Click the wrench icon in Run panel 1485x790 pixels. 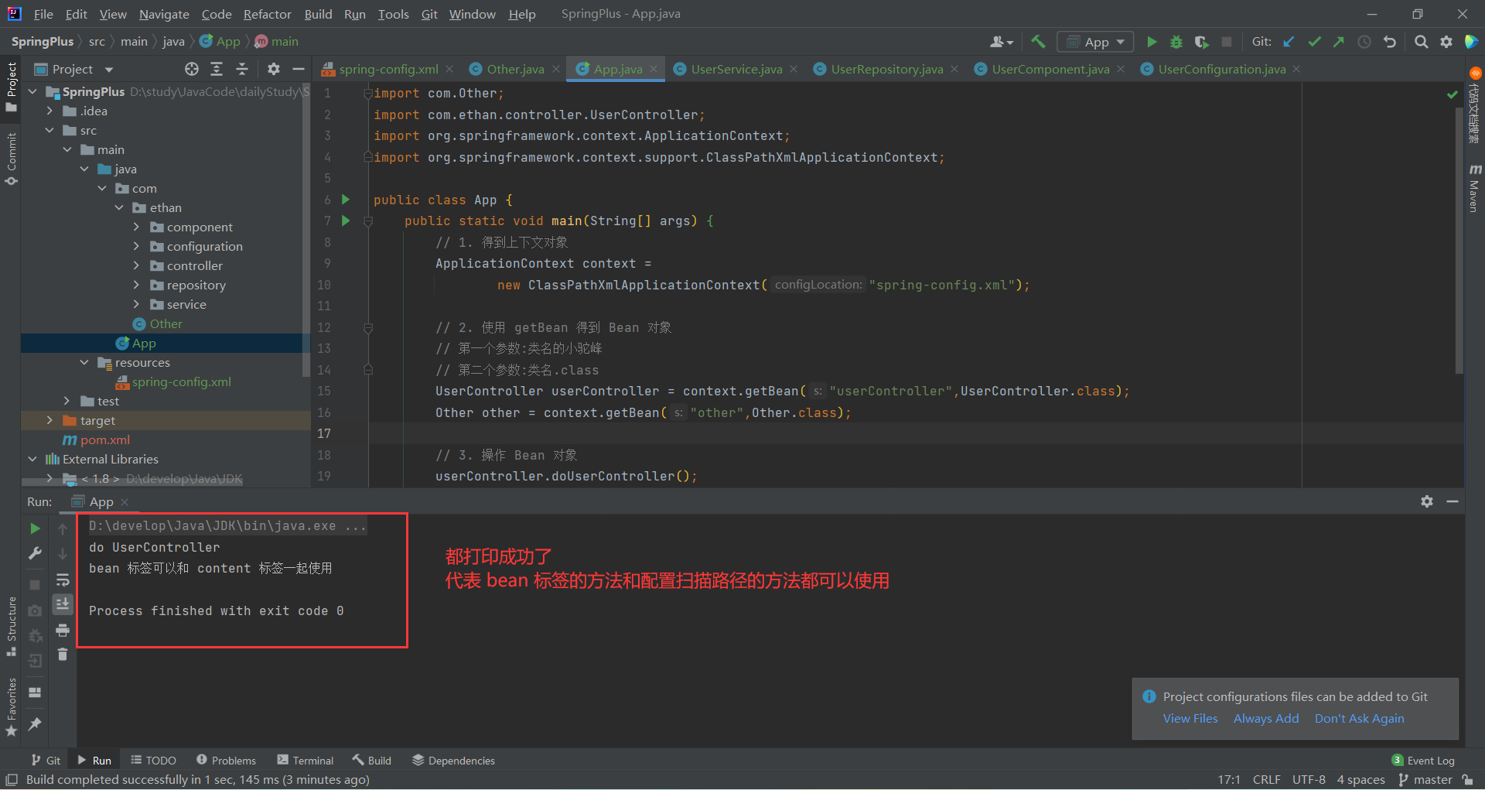point(35,553)
